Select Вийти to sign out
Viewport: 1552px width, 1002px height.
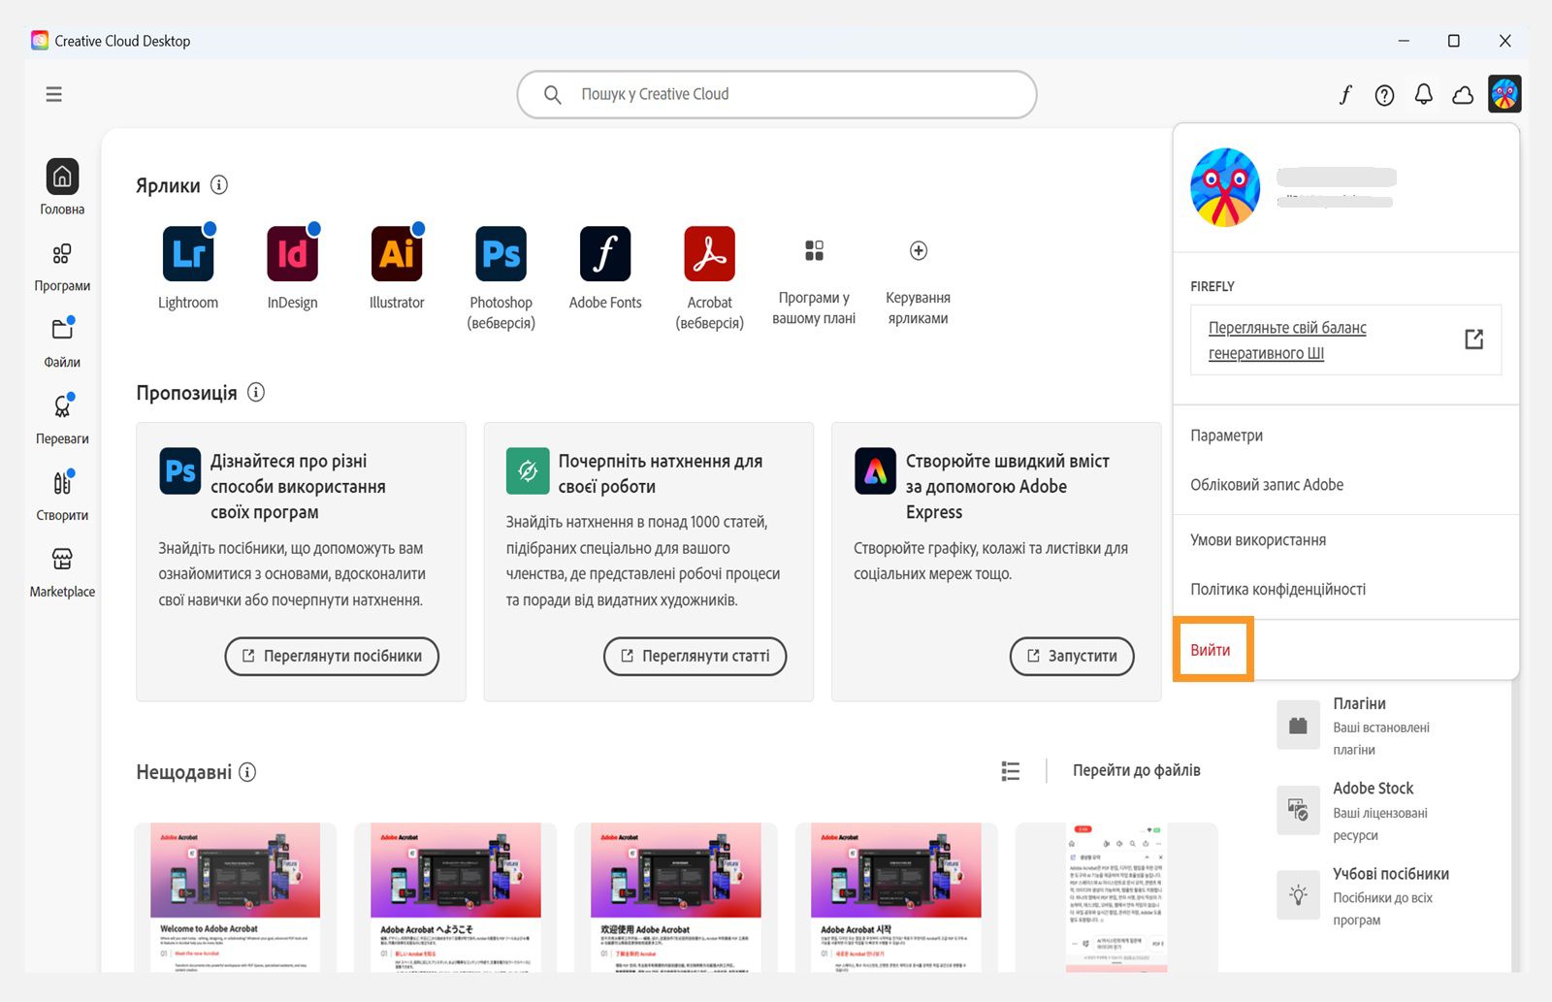pyautogui.click(x=1211, y=650)
